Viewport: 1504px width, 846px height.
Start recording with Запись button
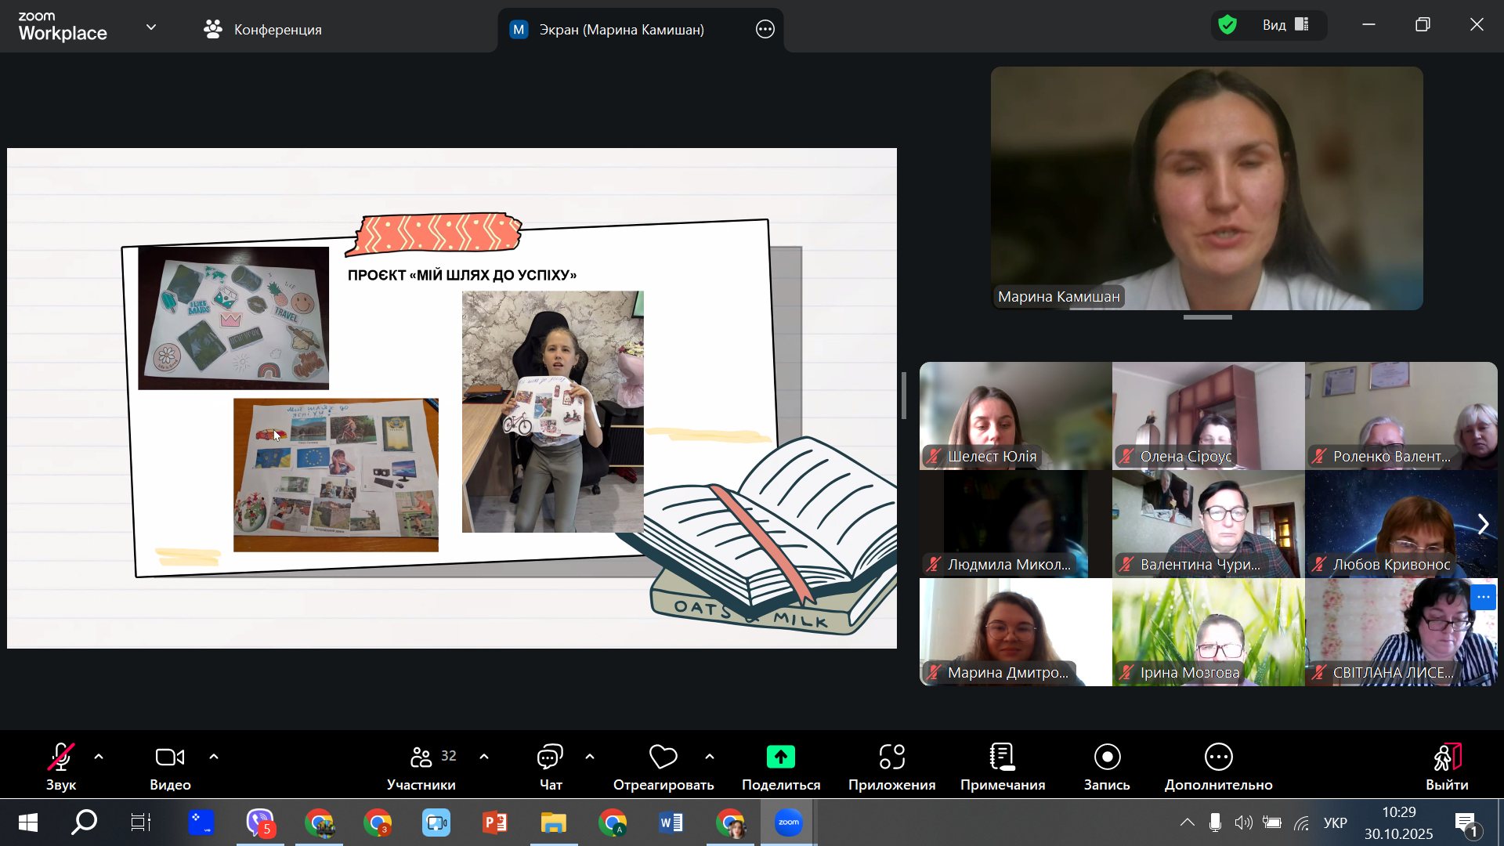1107,757
